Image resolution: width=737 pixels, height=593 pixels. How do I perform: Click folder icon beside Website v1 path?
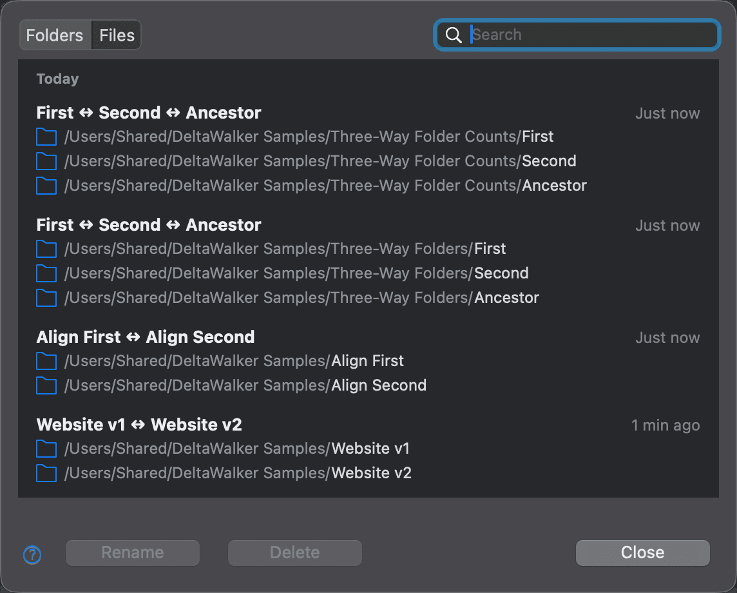click(46, 449)
